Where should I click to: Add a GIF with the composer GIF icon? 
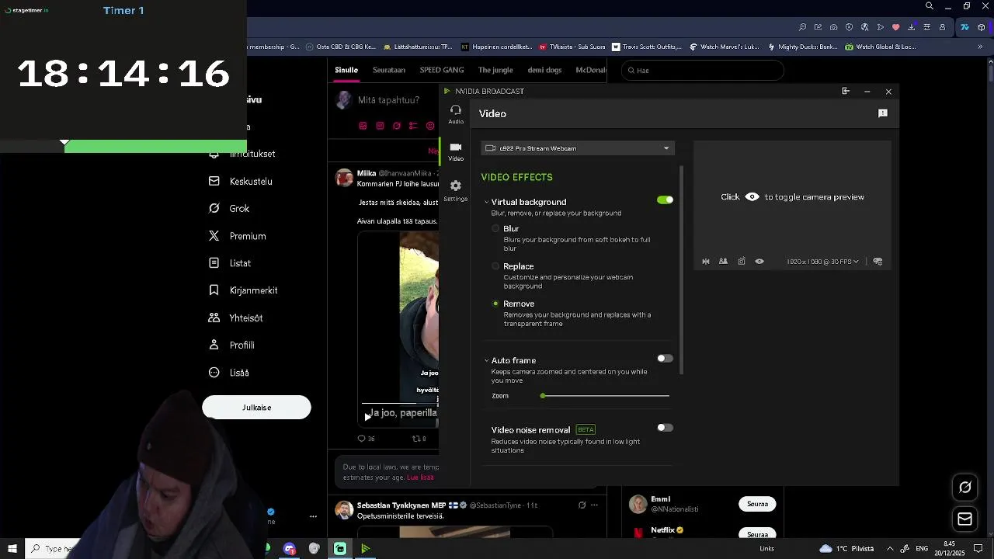pyautogui.click(x=380, y=126)
